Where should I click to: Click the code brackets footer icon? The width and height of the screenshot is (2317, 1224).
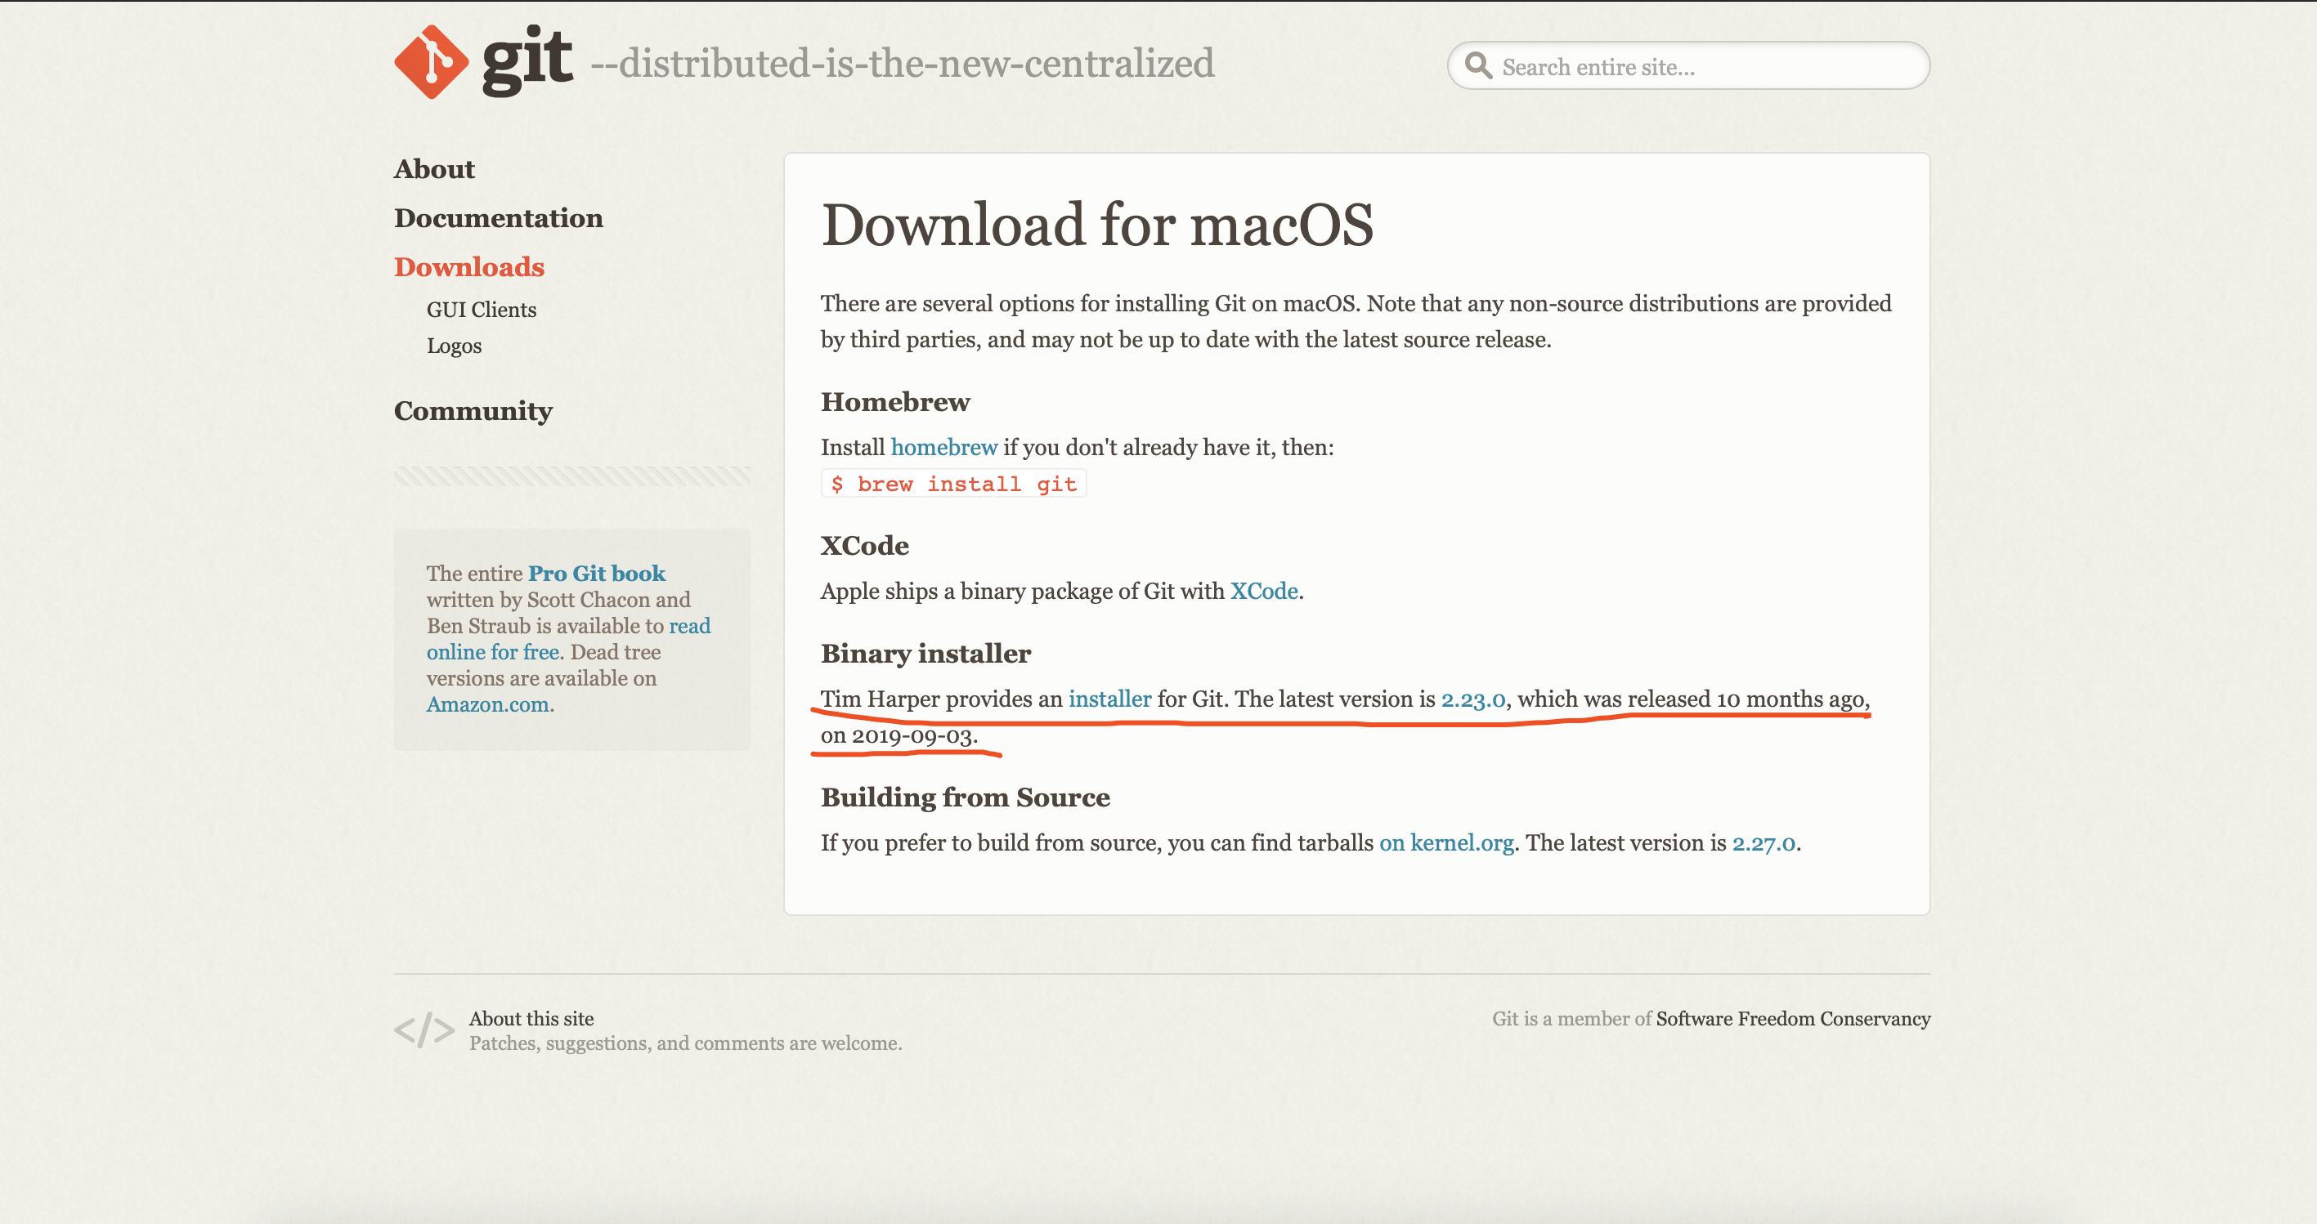424,1030
